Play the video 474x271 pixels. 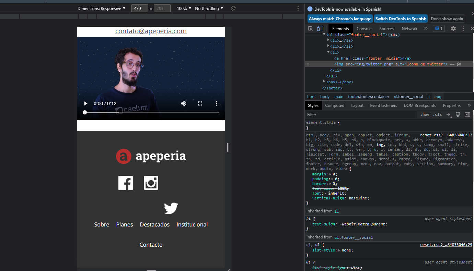click(x=85, y=103)
